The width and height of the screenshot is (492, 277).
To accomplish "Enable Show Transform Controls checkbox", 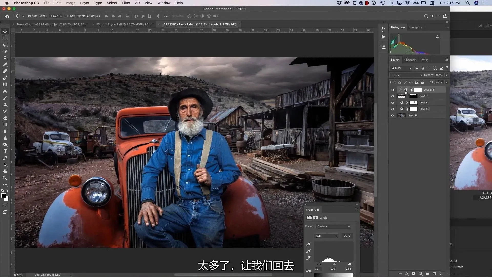I will click(x=66, y=16).
